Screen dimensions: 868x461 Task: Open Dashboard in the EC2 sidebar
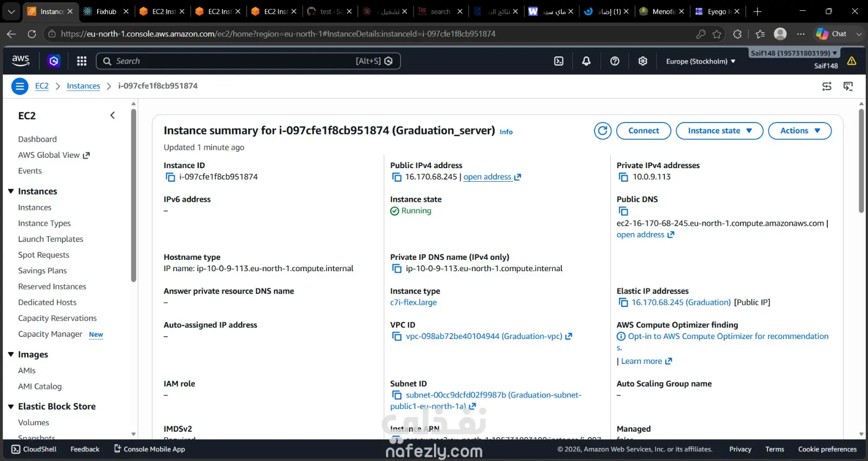37,139
